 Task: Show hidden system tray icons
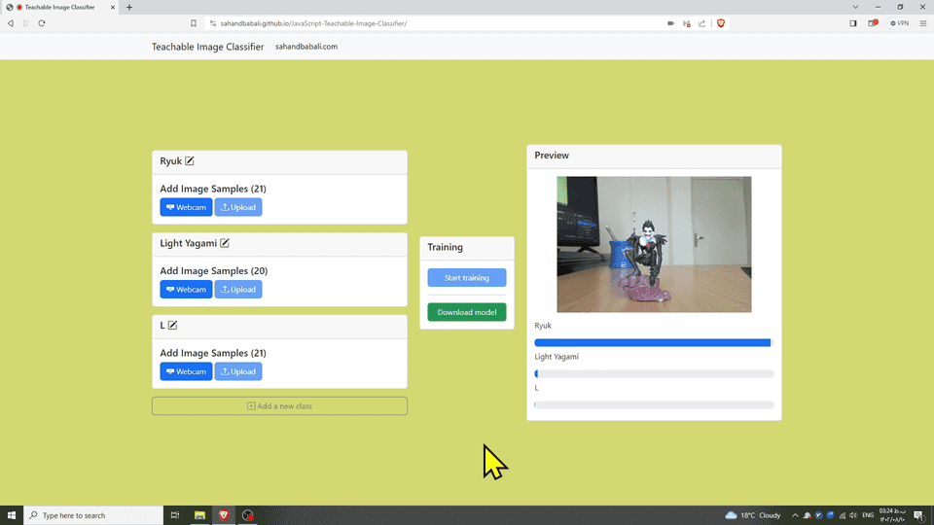(795, 515)
